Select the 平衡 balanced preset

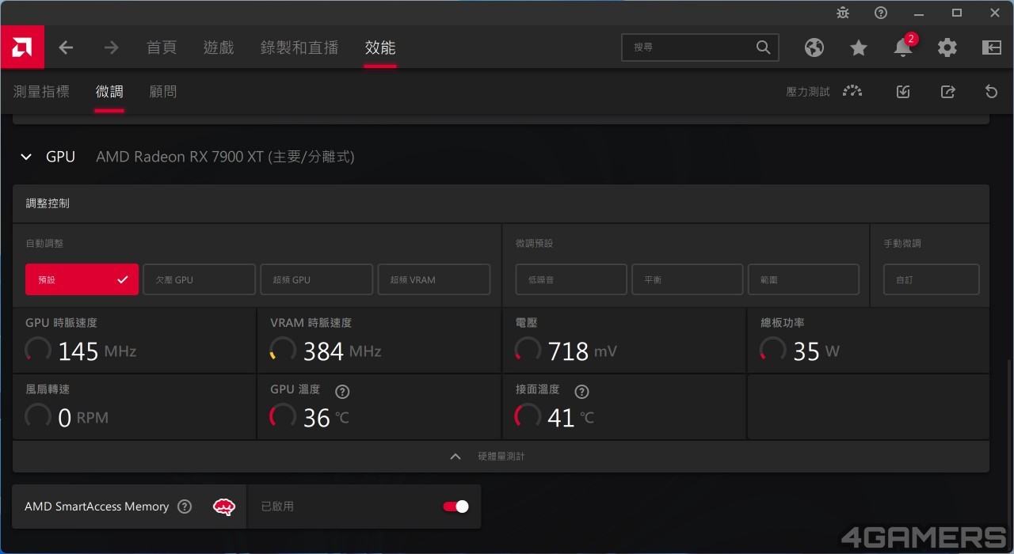688,279
